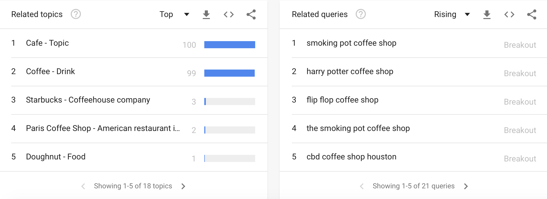The height and width of the screenshot is (199, 547).
Task: Click the bar for Cafe topic
Action: coord(230,45)
